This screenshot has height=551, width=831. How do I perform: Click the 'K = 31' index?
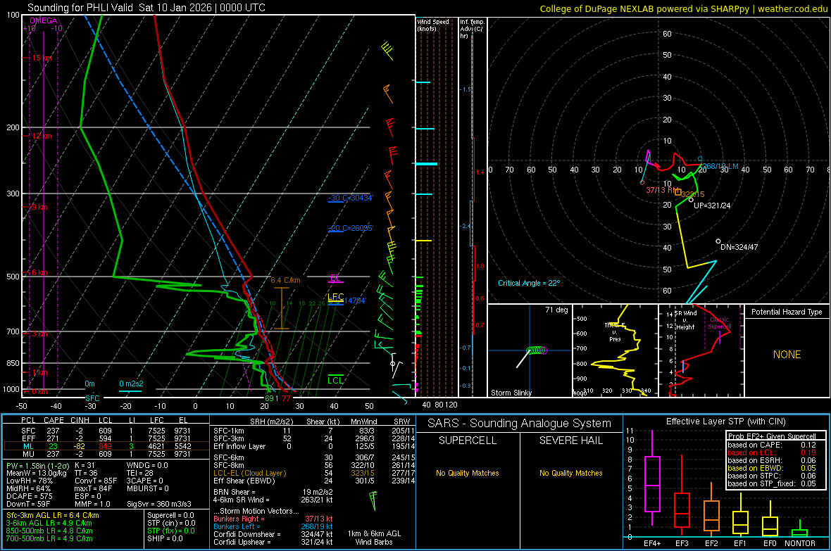[x=85, y=466]
